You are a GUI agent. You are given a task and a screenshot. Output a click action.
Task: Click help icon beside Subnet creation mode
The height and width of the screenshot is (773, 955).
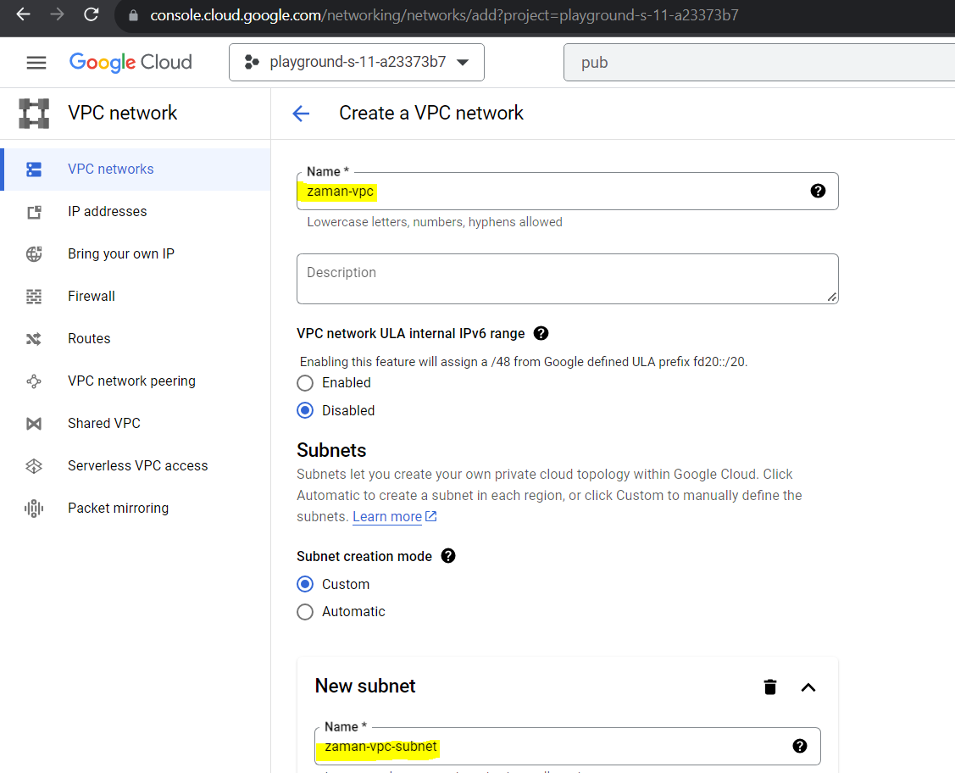point(448,556)
